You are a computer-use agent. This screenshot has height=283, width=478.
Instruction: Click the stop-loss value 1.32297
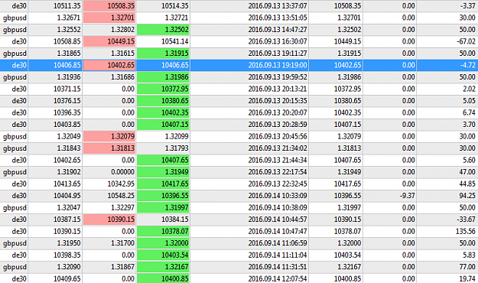tap(123, 208)
